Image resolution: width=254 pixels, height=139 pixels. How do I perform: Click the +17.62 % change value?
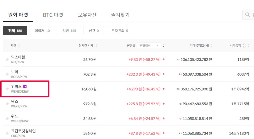(x=151, y=133)
